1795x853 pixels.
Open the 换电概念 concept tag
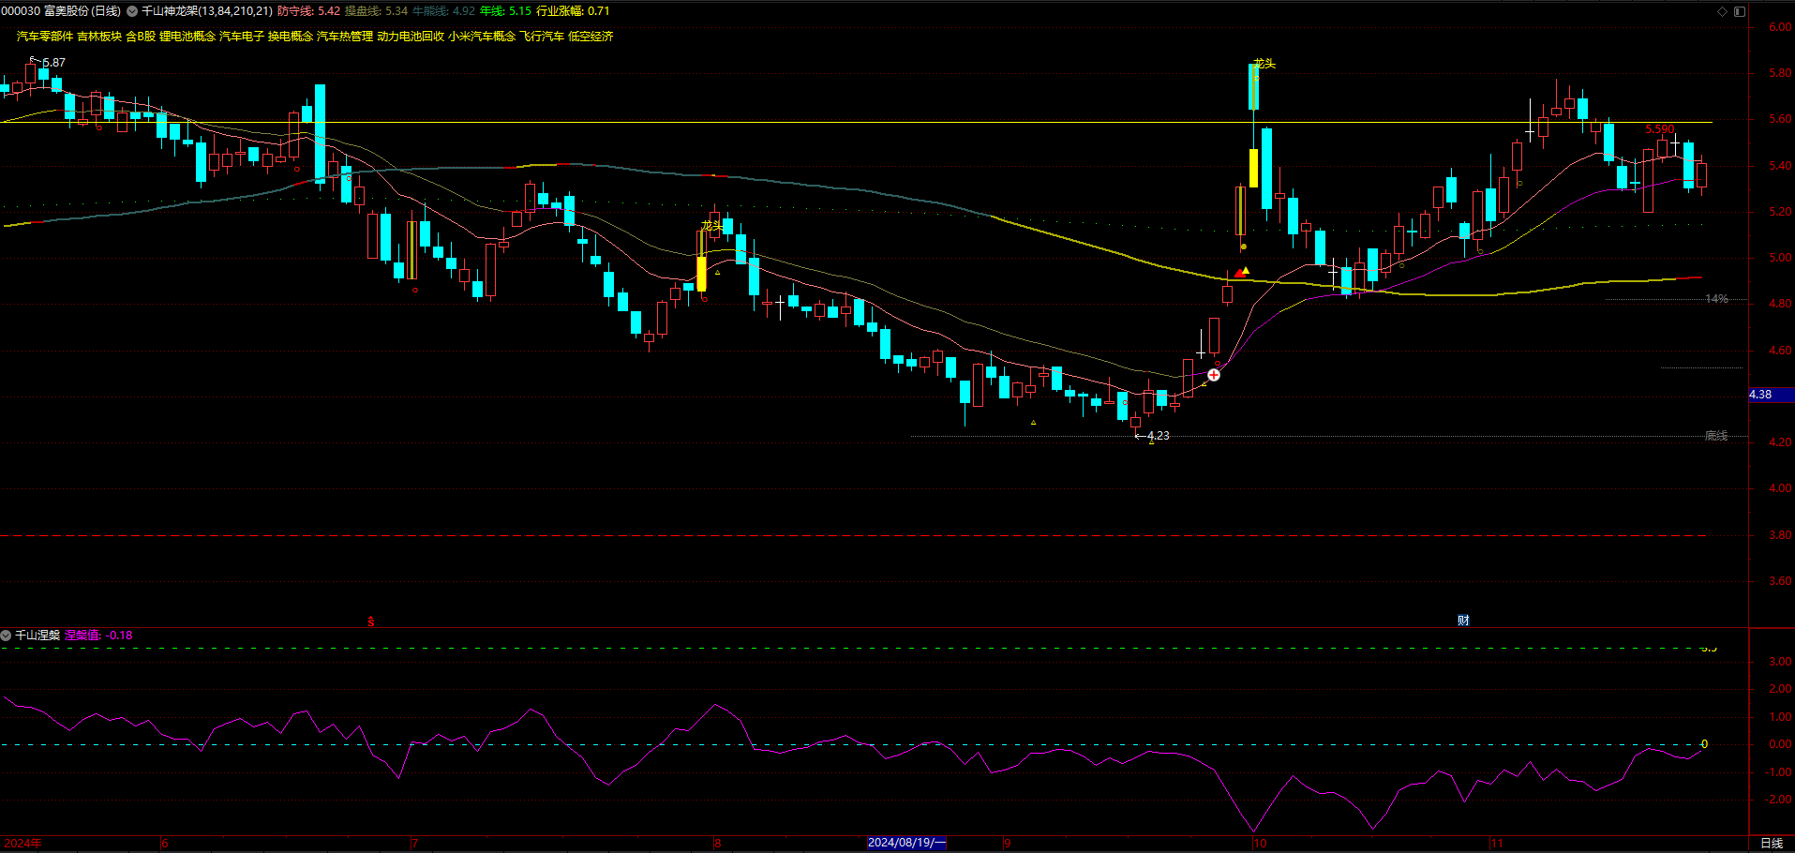291,37
